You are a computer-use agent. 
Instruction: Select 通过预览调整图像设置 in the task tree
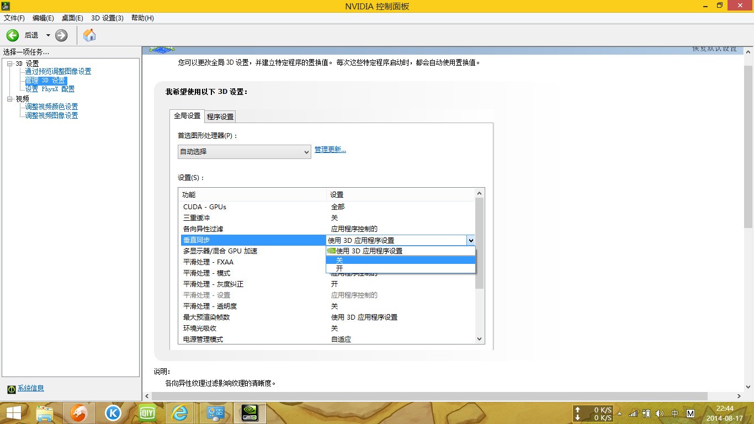[x=58, y=72]
